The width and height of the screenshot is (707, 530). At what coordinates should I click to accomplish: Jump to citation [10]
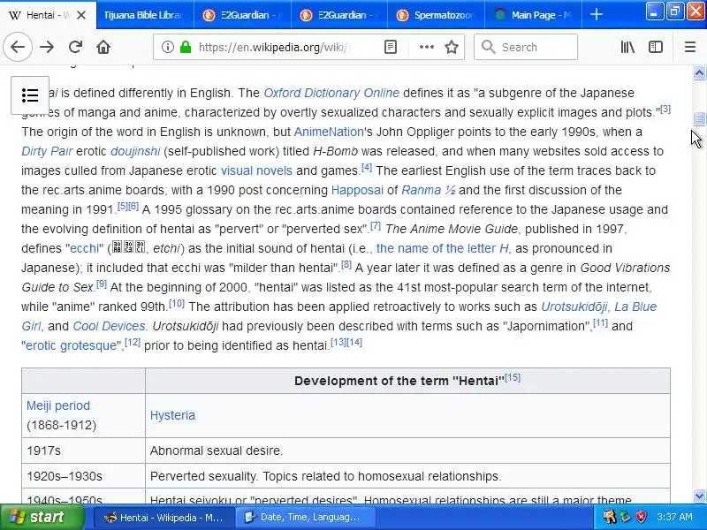click(x=177, y=304)
